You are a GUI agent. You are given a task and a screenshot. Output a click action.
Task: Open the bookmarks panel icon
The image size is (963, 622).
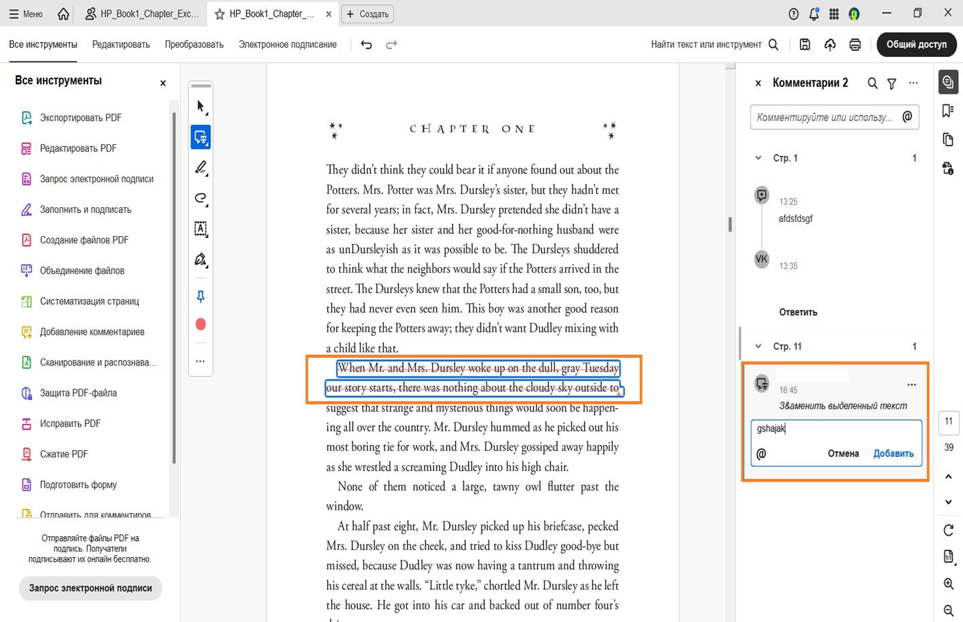948,110
